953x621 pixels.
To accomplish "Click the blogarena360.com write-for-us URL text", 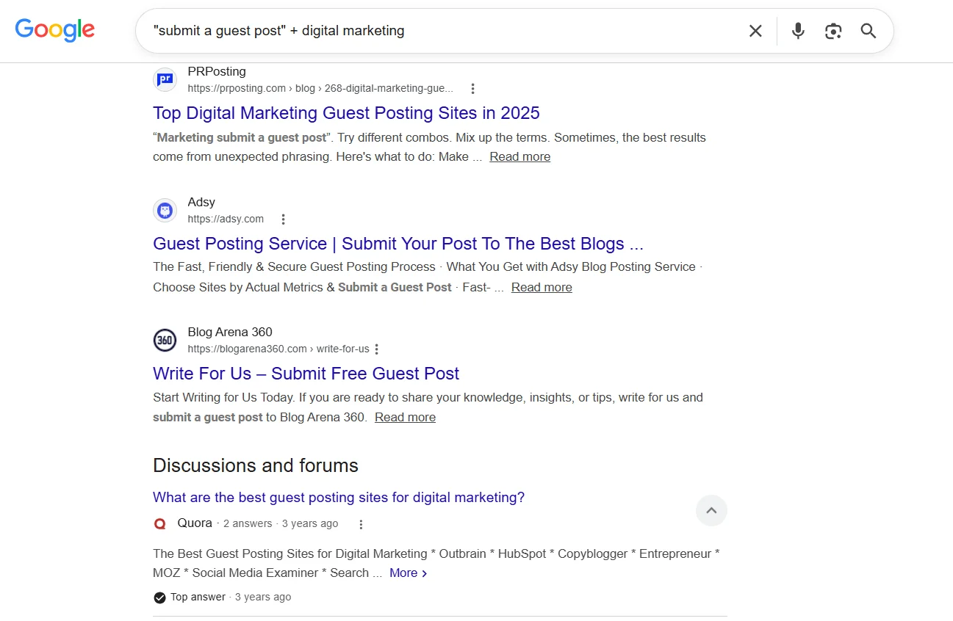I will 278,349.
